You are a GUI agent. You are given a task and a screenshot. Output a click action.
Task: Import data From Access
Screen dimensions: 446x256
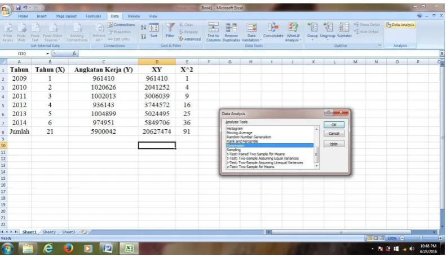(x=8, y=33)
